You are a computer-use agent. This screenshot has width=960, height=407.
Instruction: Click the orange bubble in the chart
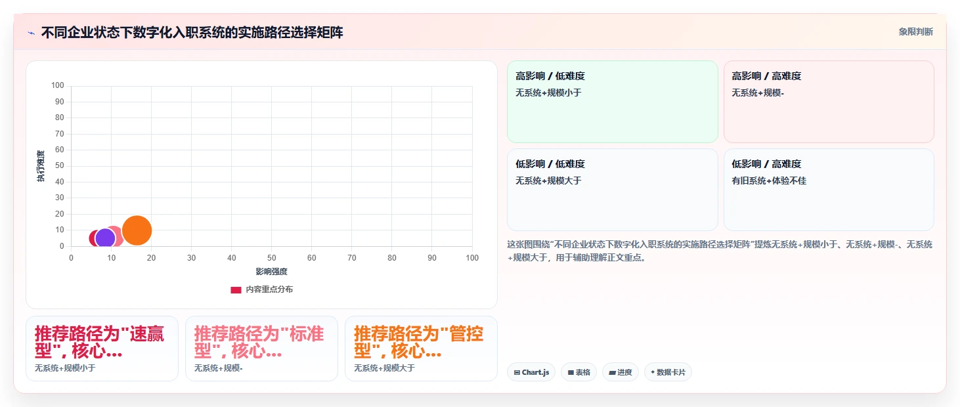(x=137, y=230)
